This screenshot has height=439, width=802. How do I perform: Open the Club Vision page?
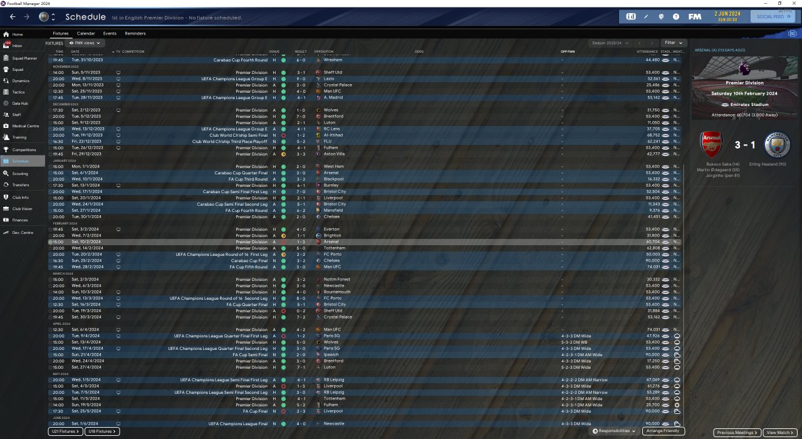coord(23,209)
